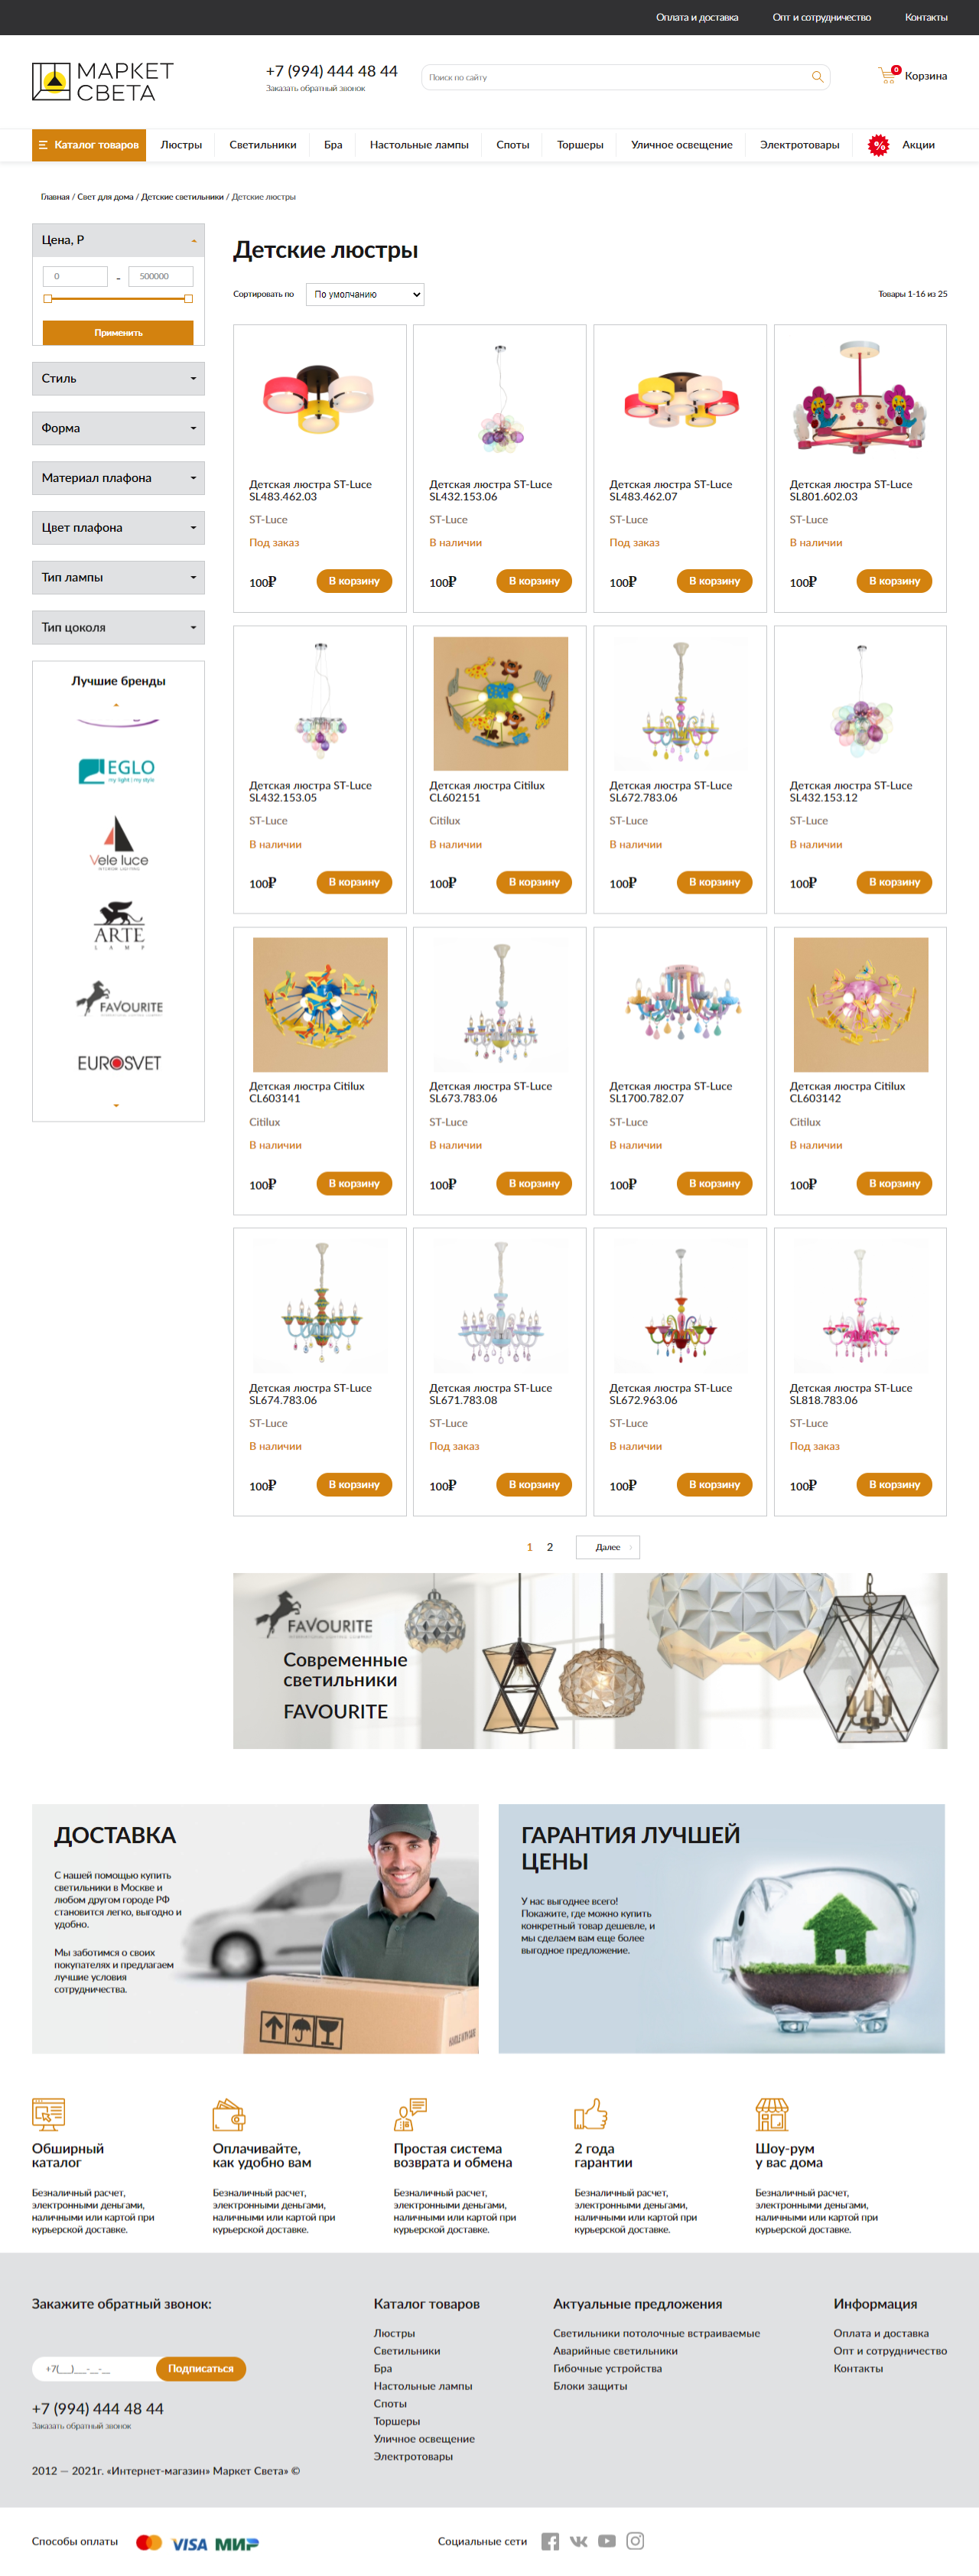Image resolution: width=979 pixels, height=2576 pixels.
Task: Open the Instagram social icon
Action: click(x=635, y=2541)
